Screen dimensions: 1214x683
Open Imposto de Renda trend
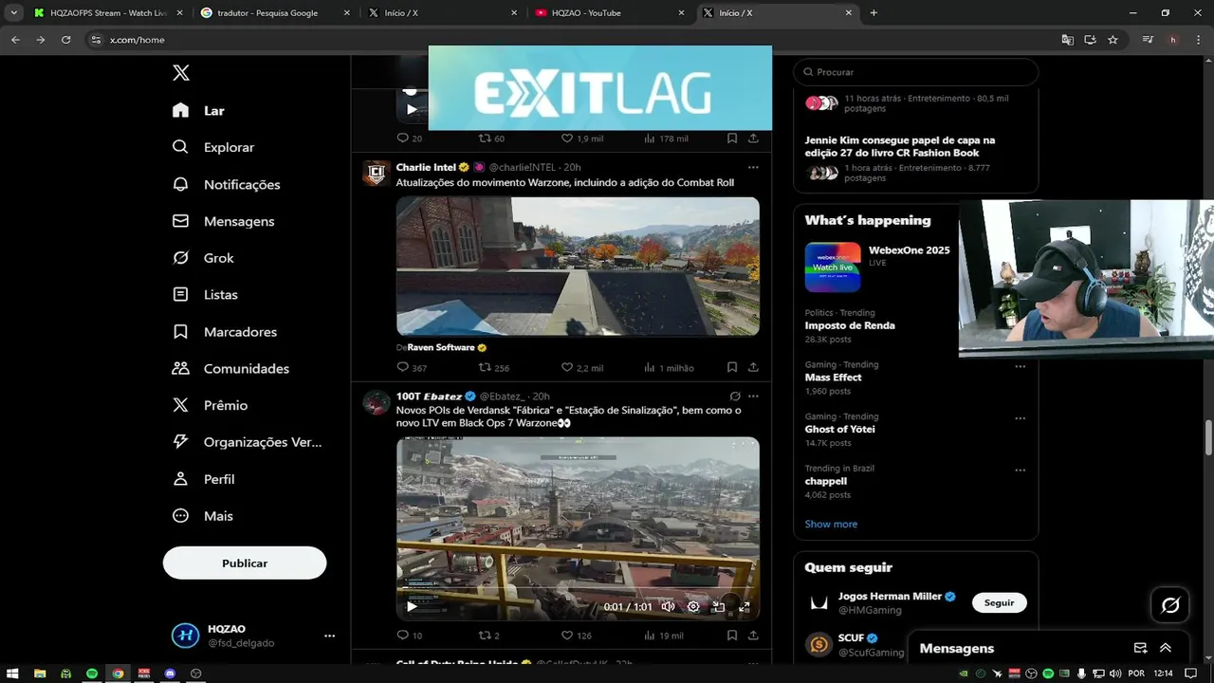[x=850, y=325]
